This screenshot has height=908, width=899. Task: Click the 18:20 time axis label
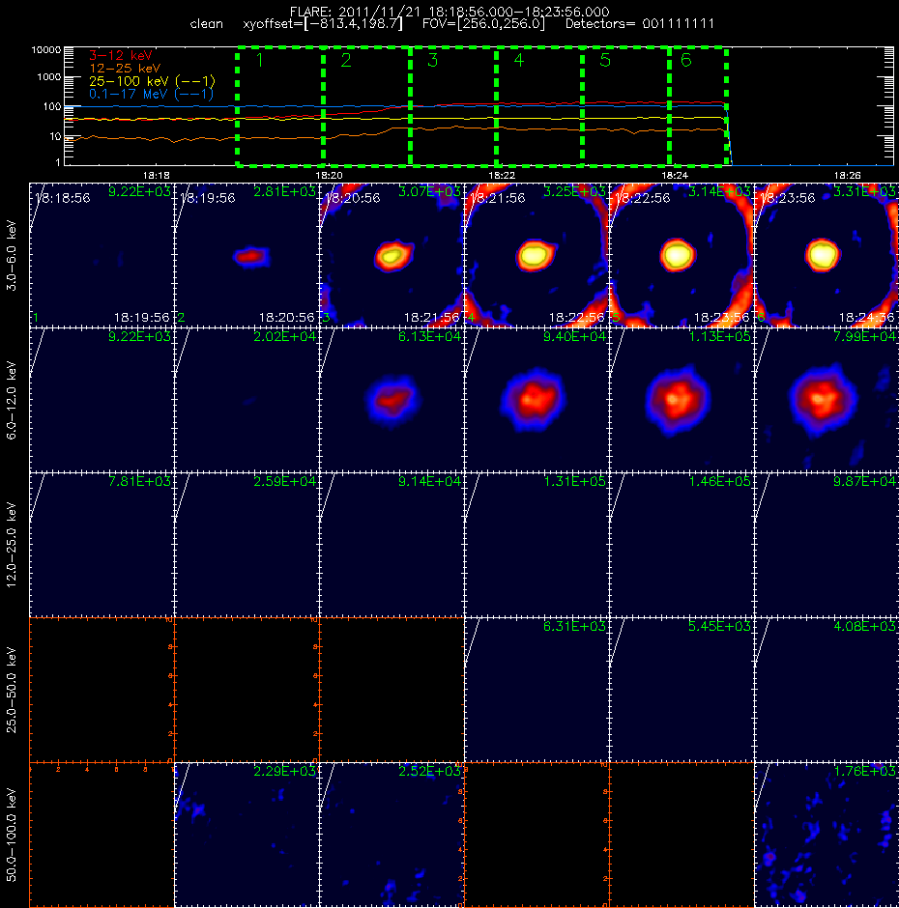pyautogui.click(x=330, y=175)
